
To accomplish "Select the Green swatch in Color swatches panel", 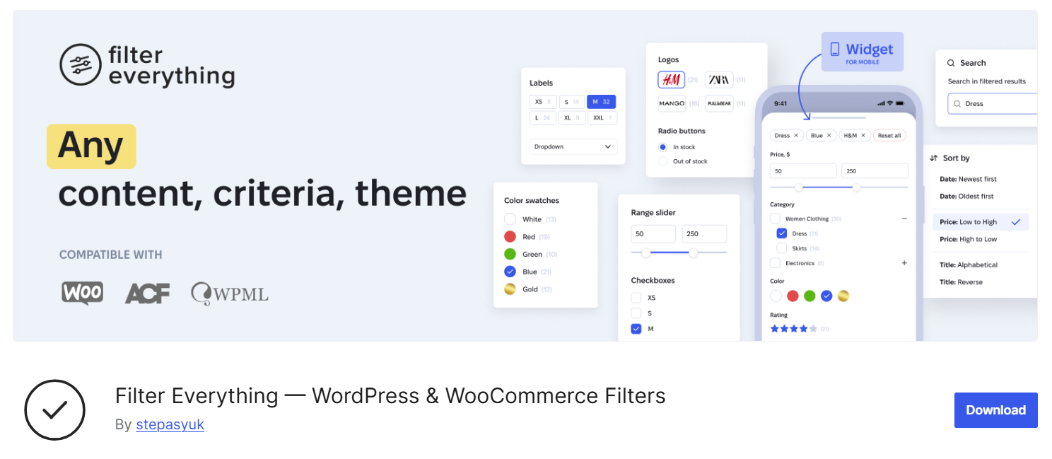I will 510,254.
